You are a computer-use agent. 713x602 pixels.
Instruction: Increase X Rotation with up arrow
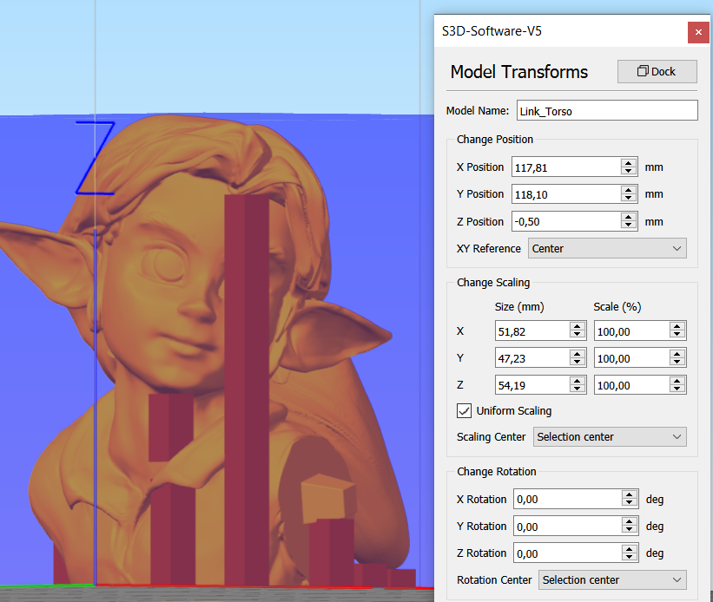click(x=630, y=494)
